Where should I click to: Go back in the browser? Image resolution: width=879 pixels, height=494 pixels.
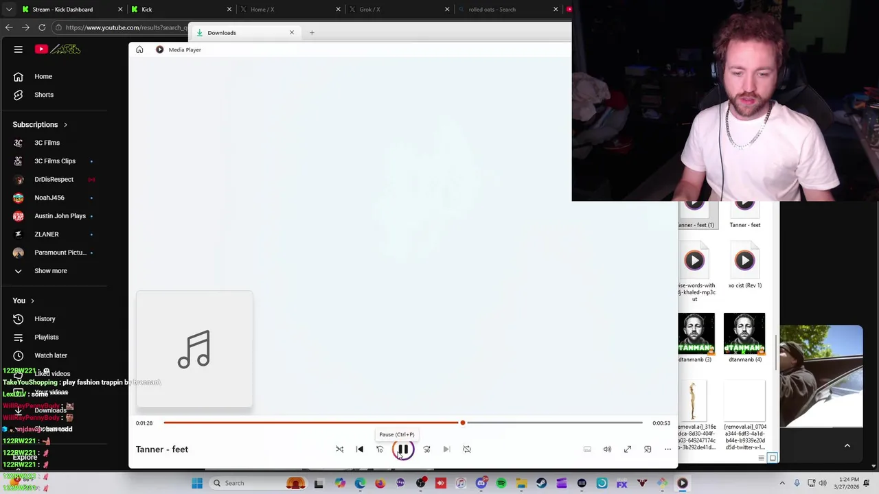point(9,27)
